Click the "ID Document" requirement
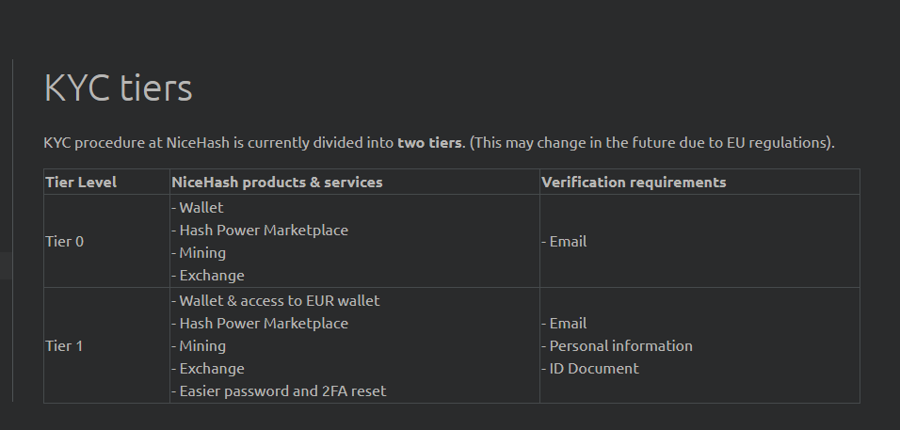This screenshot has width=900, height=430. pos(594,369)
